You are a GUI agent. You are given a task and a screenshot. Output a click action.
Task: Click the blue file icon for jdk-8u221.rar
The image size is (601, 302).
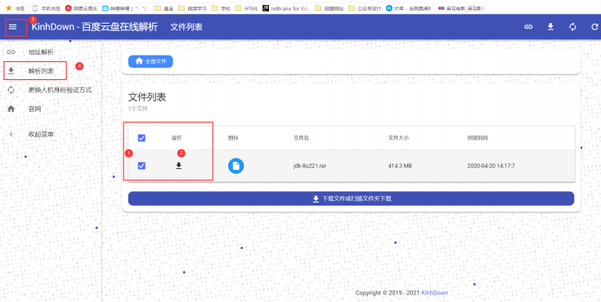[235, 166]
